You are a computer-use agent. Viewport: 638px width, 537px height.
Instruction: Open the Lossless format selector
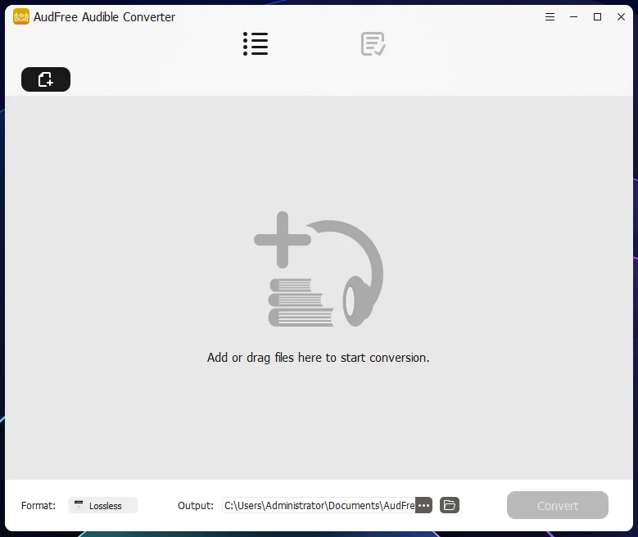point(102,505)
